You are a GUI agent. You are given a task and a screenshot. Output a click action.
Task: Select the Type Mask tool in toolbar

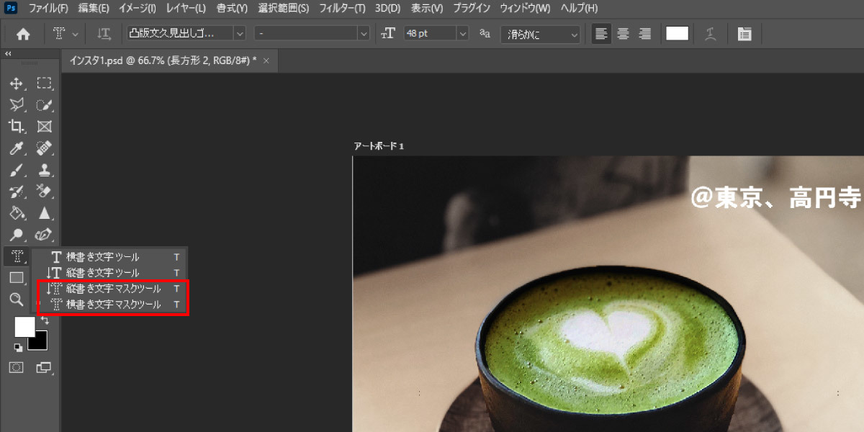17,256
